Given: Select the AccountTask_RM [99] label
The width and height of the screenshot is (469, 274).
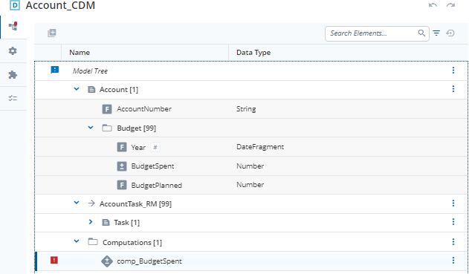Looking at the screenshot, I should pyautogui.click(x=135, y=204).
